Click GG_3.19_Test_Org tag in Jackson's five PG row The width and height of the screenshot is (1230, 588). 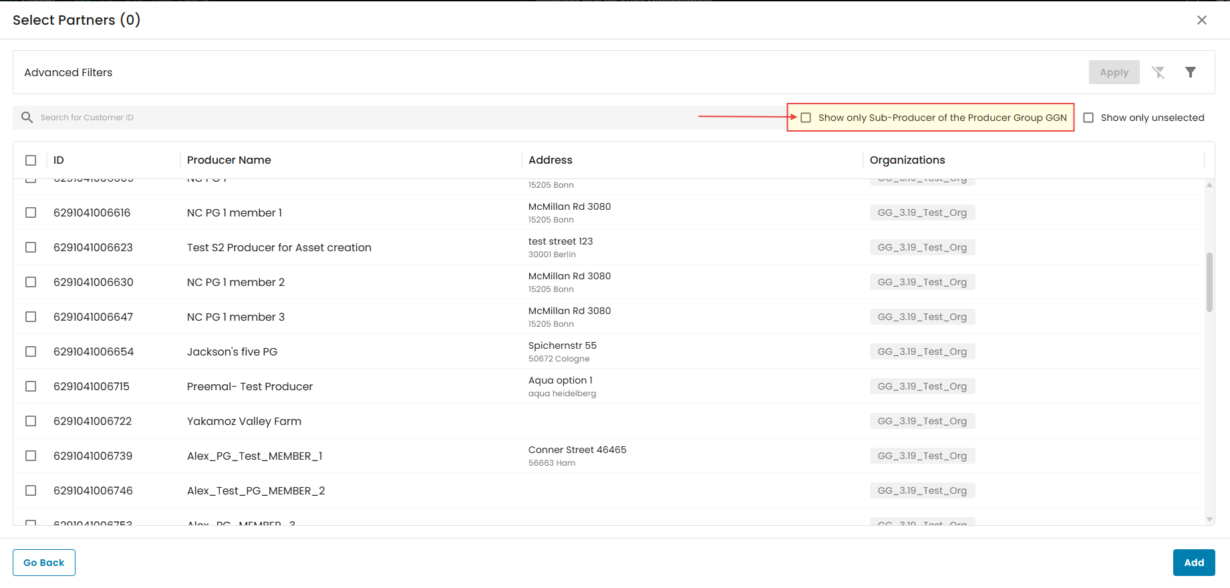point(922,351)
